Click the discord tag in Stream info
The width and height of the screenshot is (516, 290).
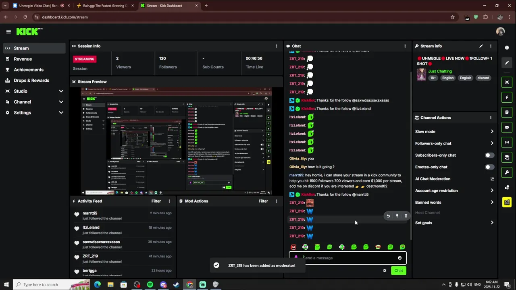pos(483,78)
